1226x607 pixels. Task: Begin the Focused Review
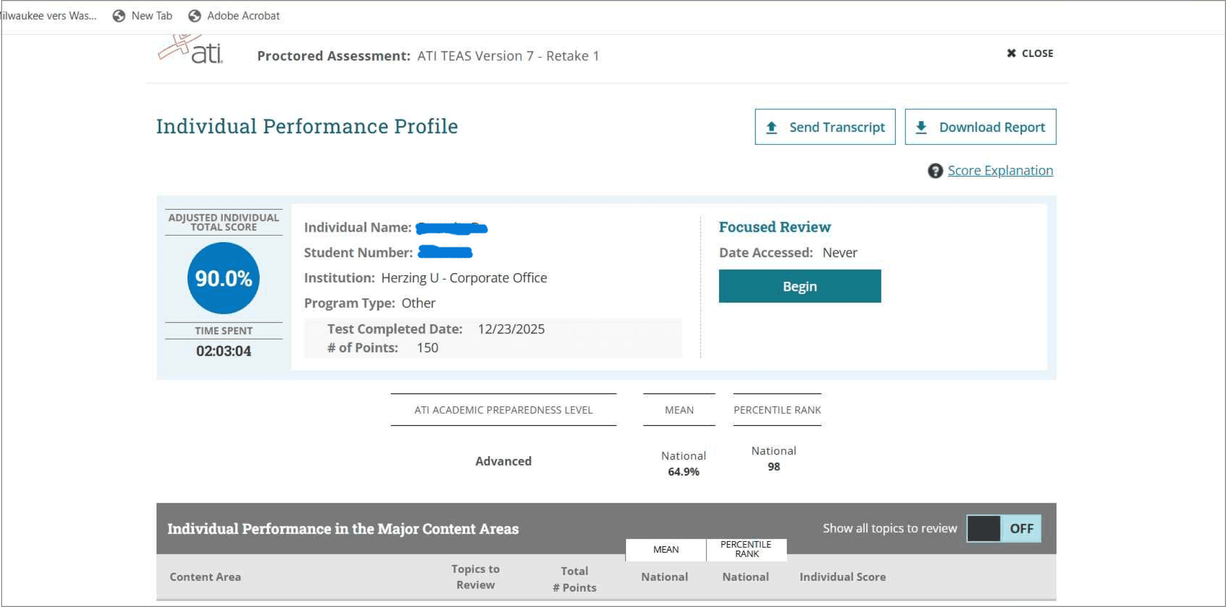click(x=799, y=286)
